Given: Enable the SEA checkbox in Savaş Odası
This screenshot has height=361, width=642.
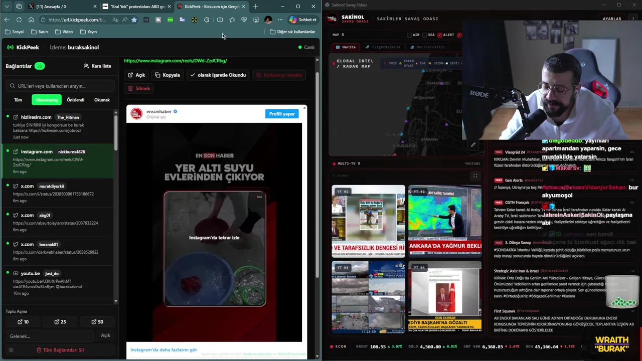Looking at the screenshot, I should (424, 35).
